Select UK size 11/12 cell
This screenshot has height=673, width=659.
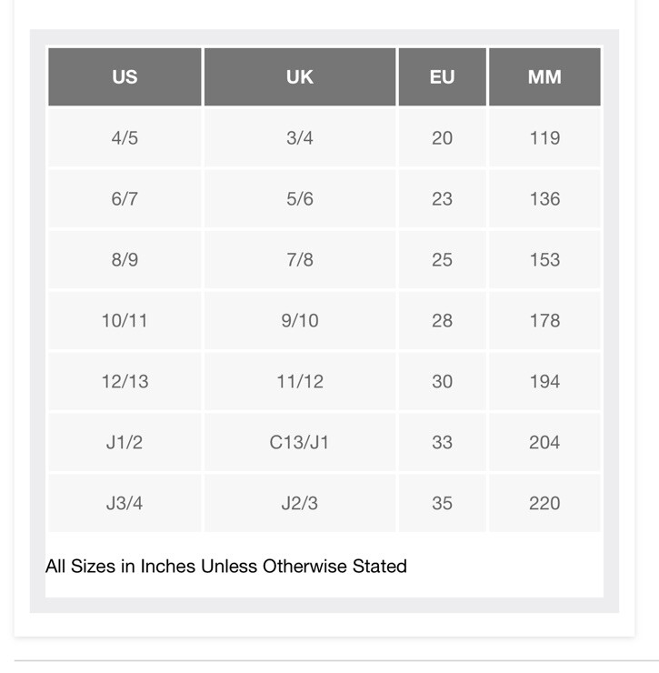pyautogui.click(x=300, y=382)
